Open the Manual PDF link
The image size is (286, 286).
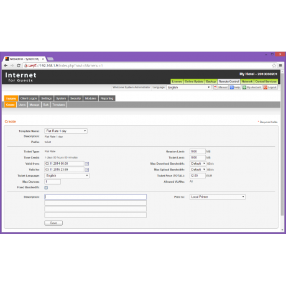[x=221, y=87]
